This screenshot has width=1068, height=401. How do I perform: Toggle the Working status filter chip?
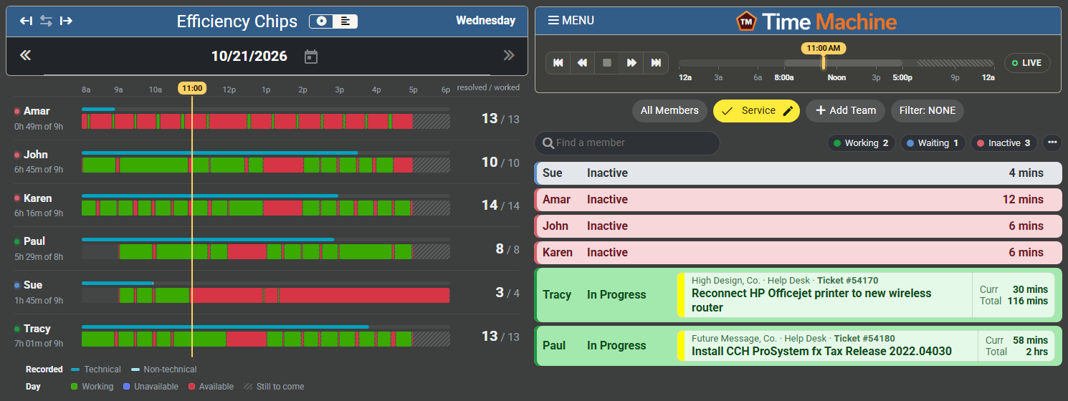coord(861,143)
